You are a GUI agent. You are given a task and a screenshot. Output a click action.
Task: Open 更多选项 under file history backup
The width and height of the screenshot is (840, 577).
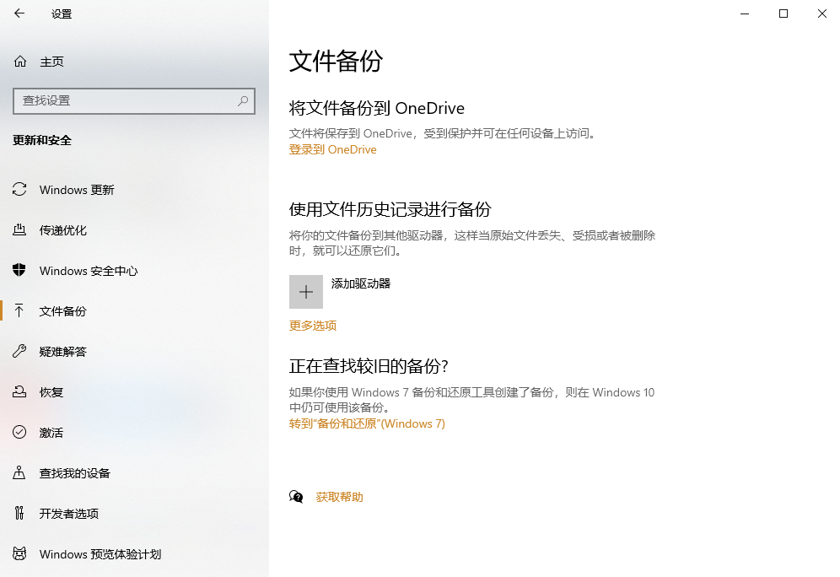[311, 326]
